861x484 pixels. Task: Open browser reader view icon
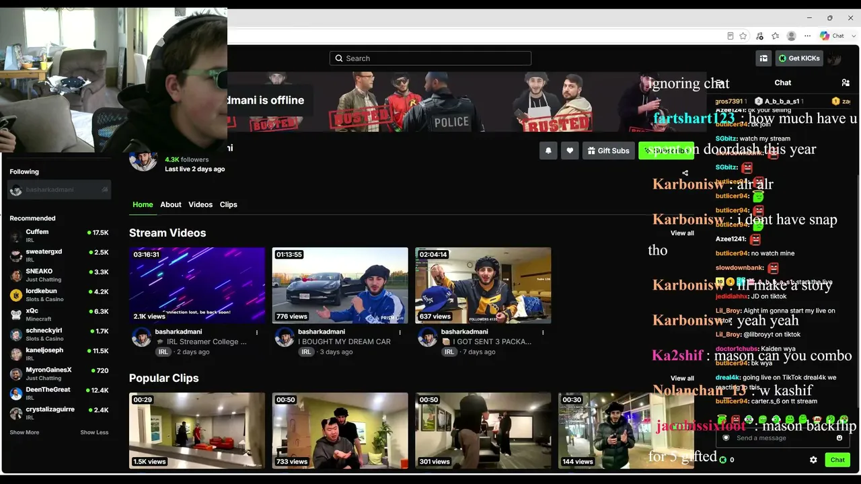731,36
